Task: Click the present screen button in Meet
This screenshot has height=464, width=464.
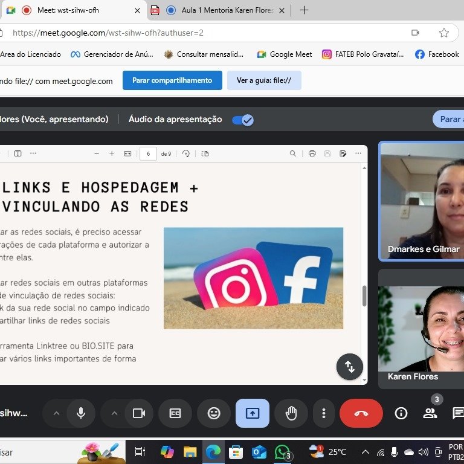Action: pyautogui.click(x=253, y=413)
